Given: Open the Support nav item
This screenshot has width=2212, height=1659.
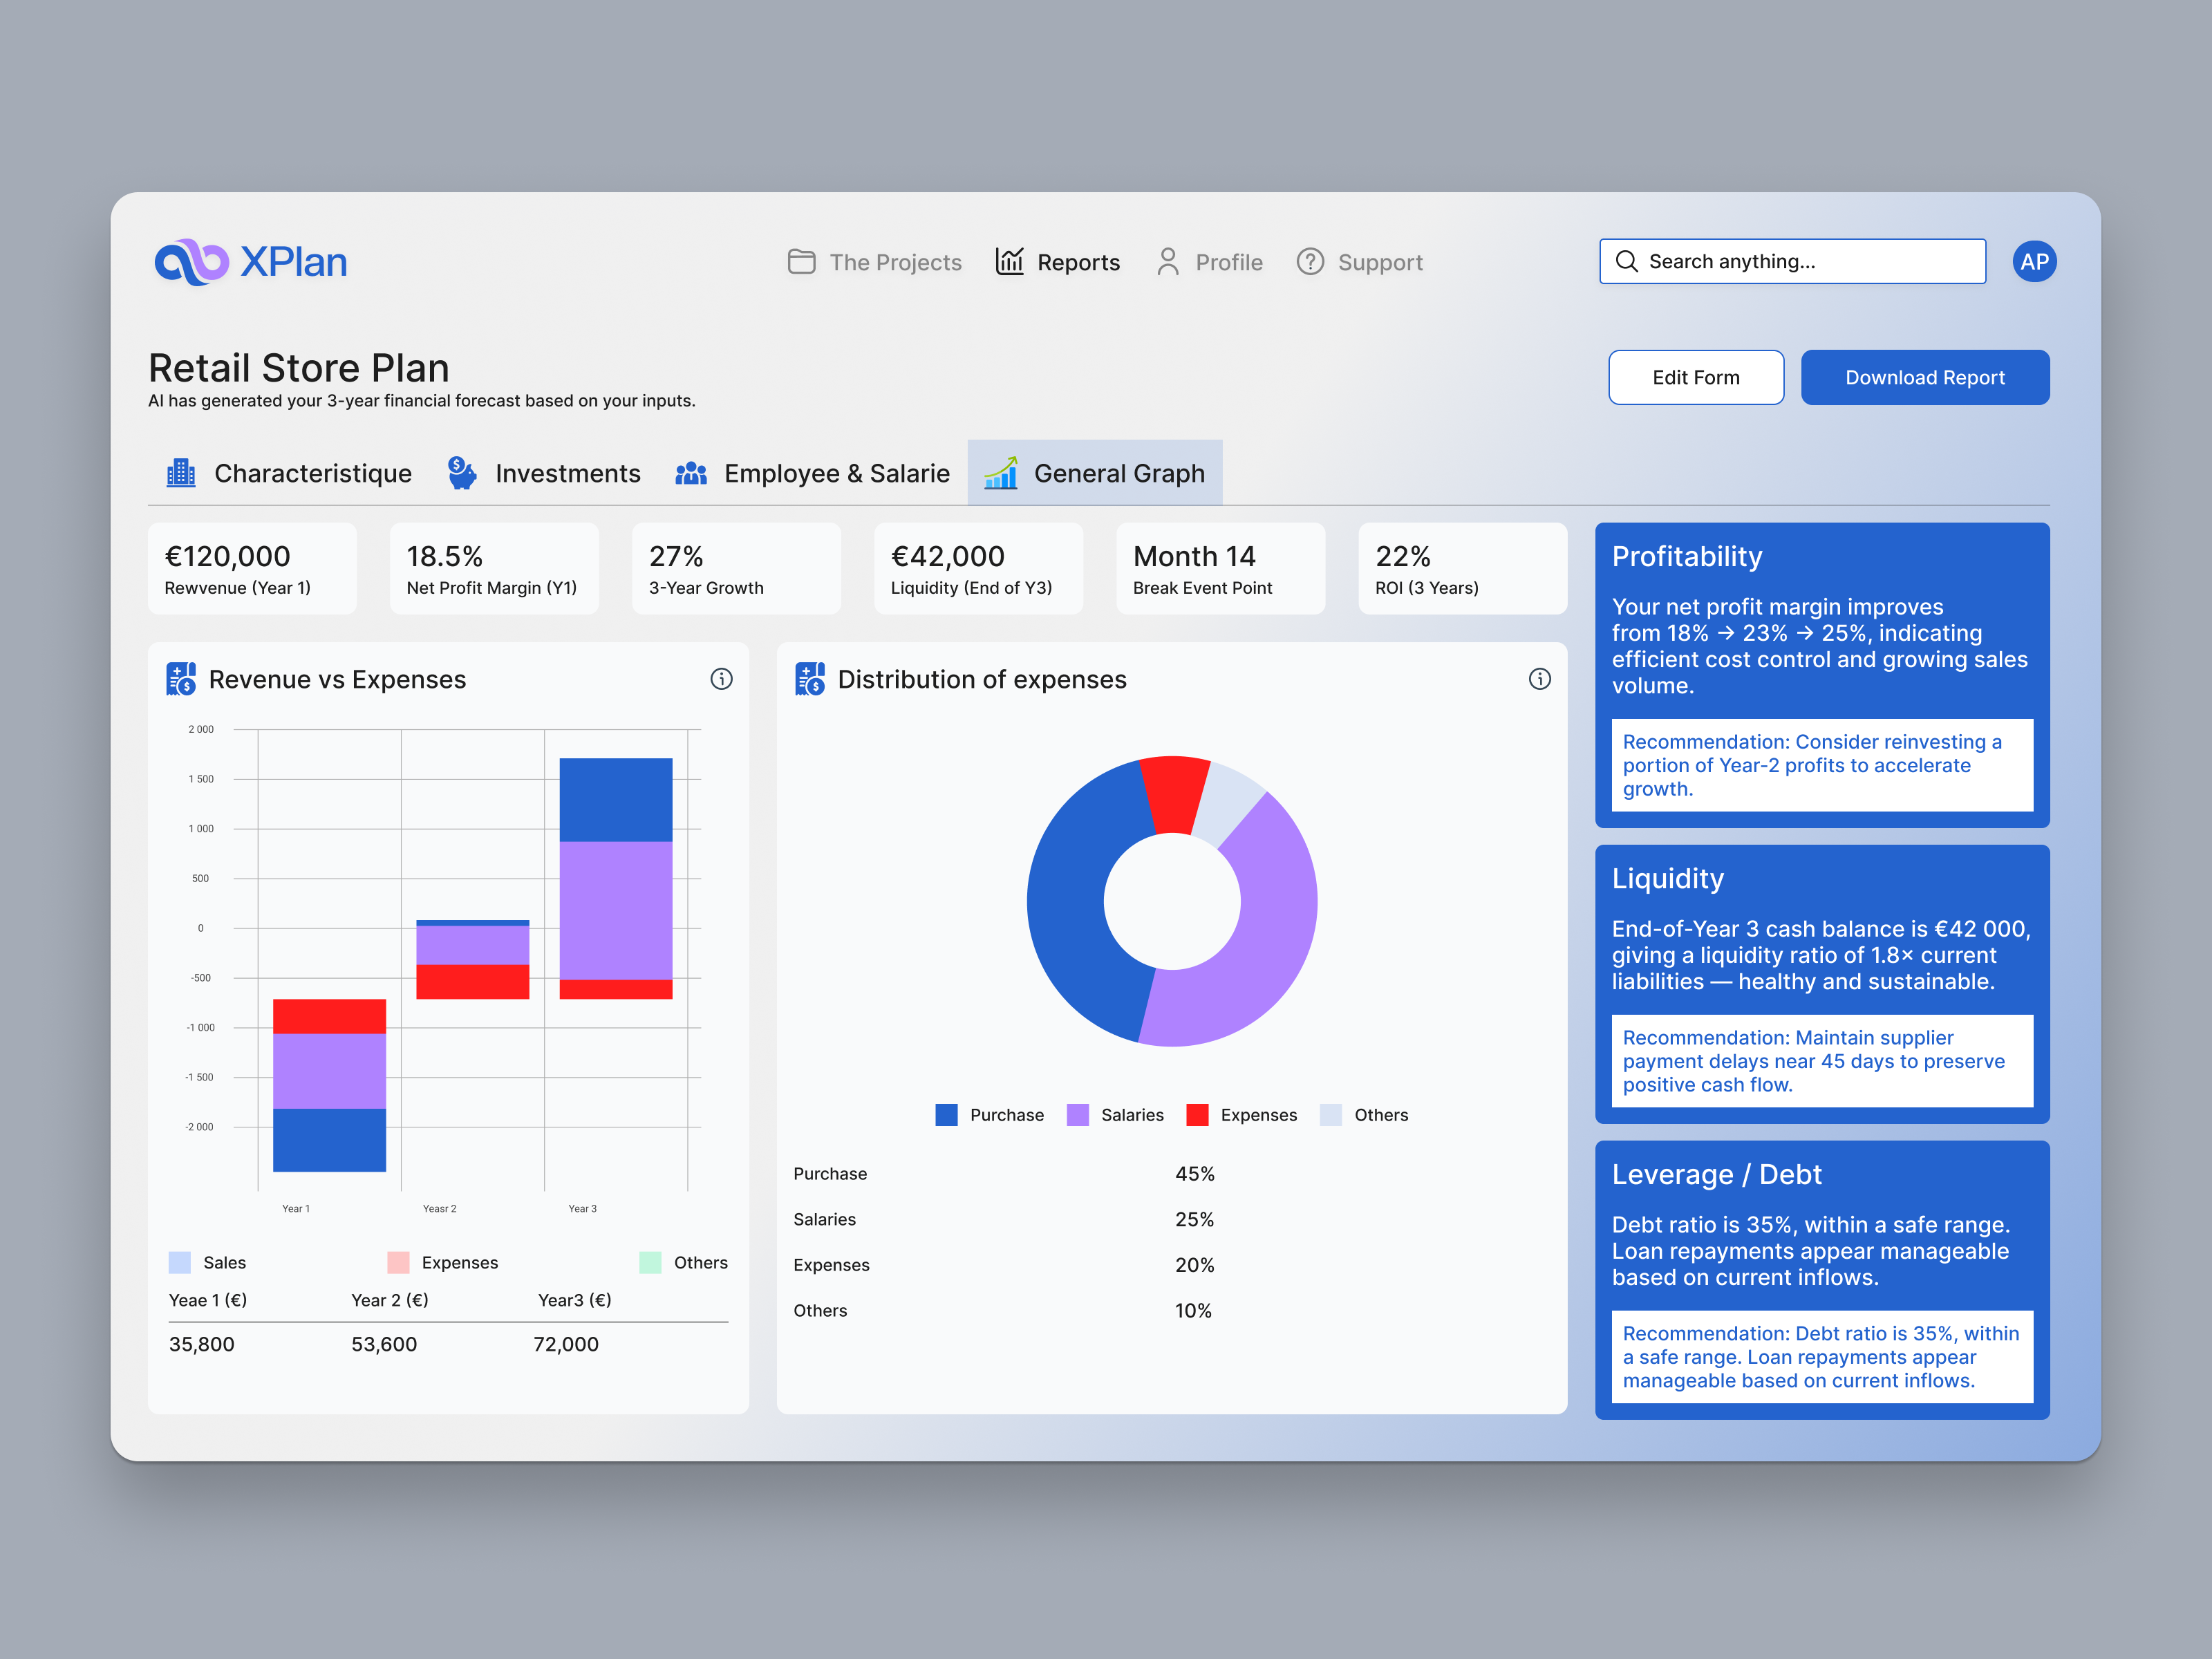Looking at the screenshot, I should (x=1360, y=262).
